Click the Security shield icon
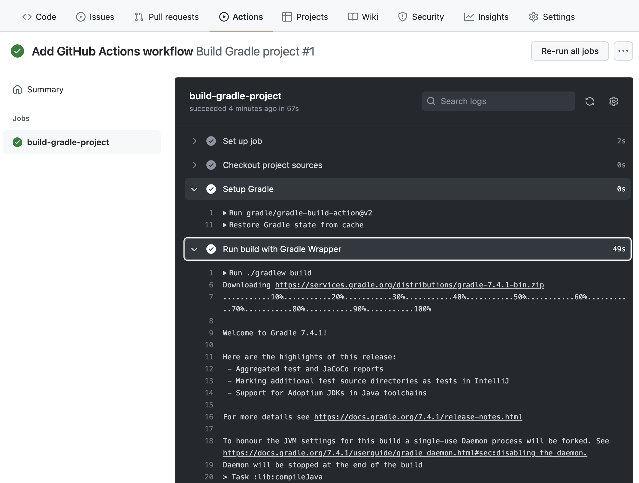Image resolution: width=639 pixels, height=483 pixels. pyautogui.click(x=402, y=17)
